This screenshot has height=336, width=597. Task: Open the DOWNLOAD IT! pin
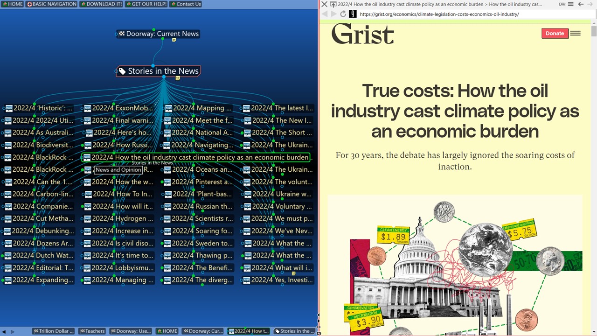tap(101, 4)
